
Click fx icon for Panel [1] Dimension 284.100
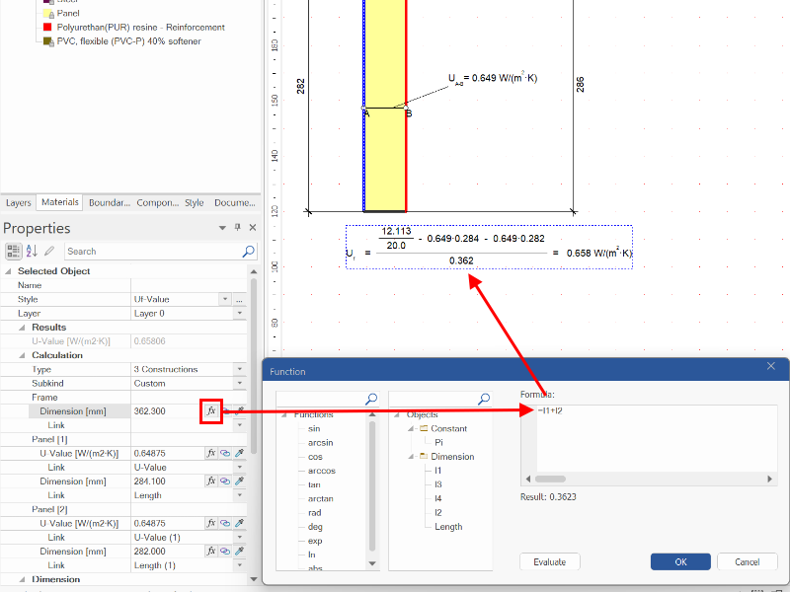[x=211, y=481]
